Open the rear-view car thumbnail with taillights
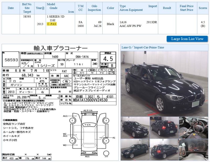 click(164, 128)
